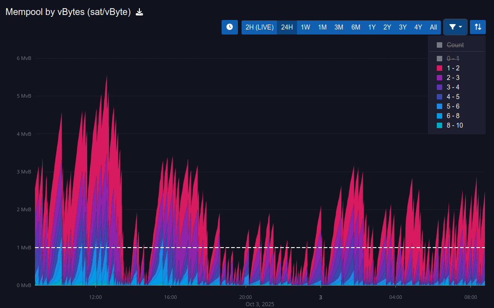Open the filter funnel dropdown
494x308 pixels.
pyautogui.click(x=455, y=27)
